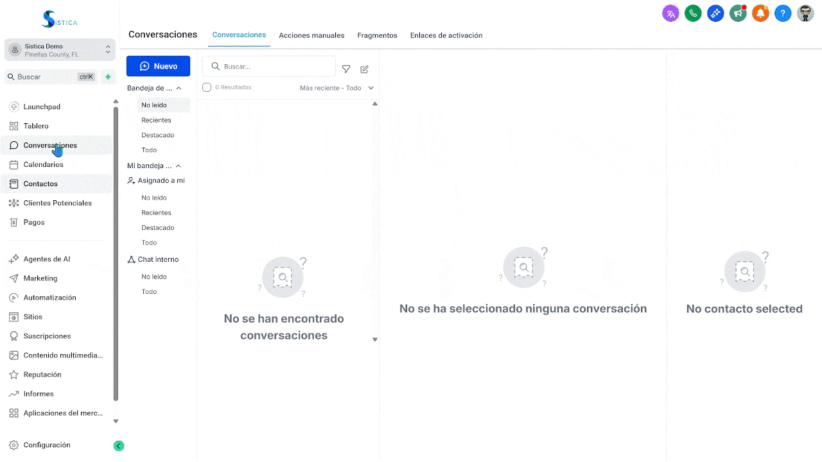Click the blue help question mark icon
This screenshot has width=822, height=462.
tap(783, 13)
